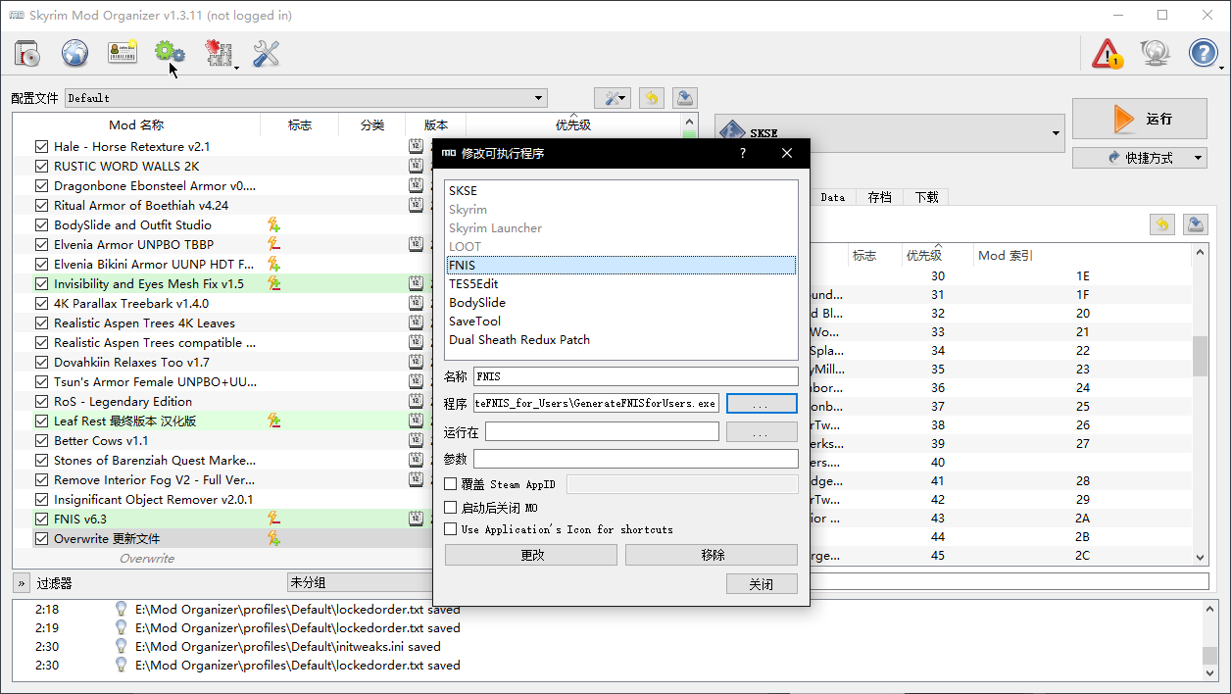This screenshot has width=1231, height=694.
Task: Open the 未分组 grouping combo box
Action: click(x=360, y=582)
